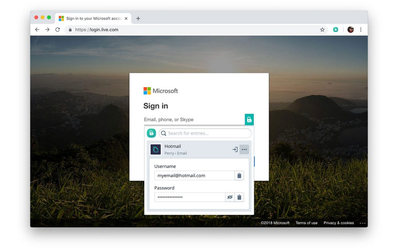This screenshot has width=398, height=249.
Task: Open the footer ellipsis menu
Action: click(363, 223)
